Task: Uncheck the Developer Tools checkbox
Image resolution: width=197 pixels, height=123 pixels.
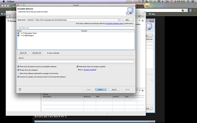Action: click(19, 33)
